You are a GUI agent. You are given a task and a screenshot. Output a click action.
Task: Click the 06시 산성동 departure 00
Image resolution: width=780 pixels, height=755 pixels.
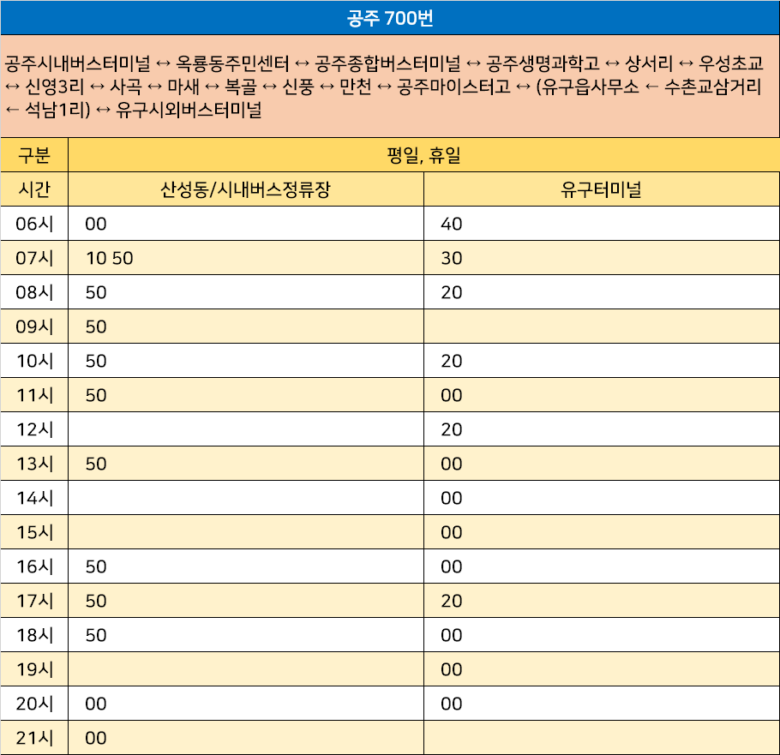(x=95, y=225)
